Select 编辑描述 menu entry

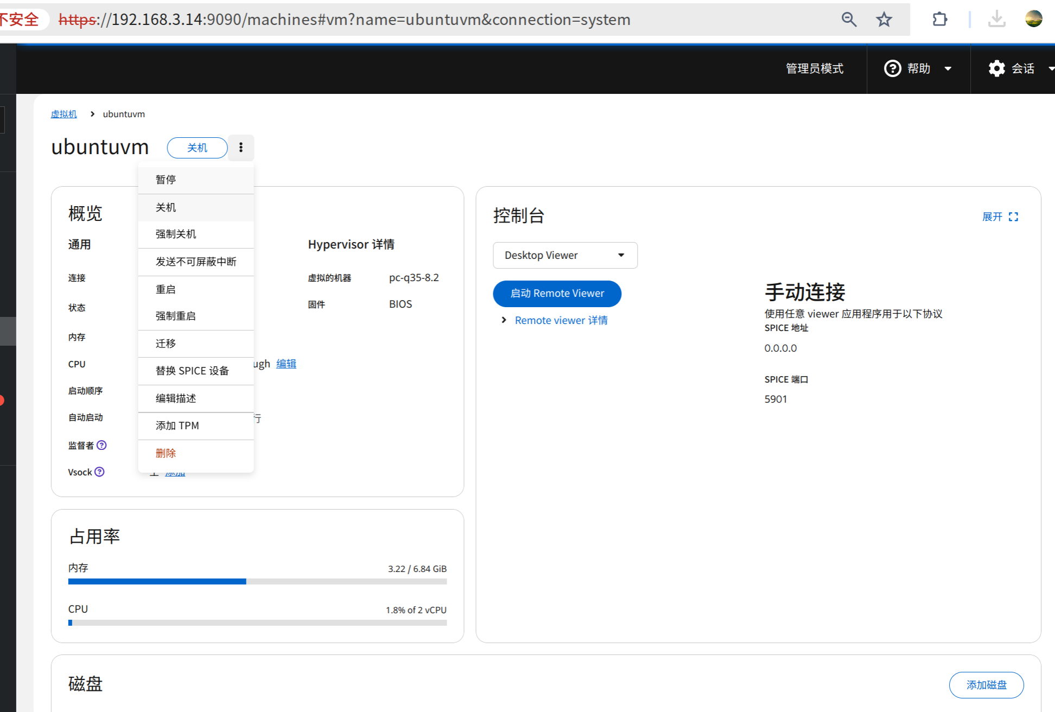(196, 398)
